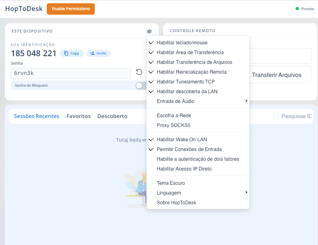
Task: Expand the Entrada de Áudio submenu
Action: tap(198, 101)
